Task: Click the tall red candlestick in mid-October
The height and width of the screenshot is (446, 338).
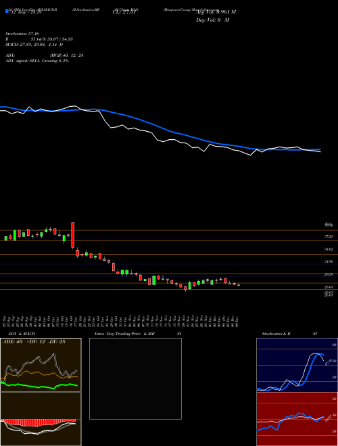Action: point(73,235)
